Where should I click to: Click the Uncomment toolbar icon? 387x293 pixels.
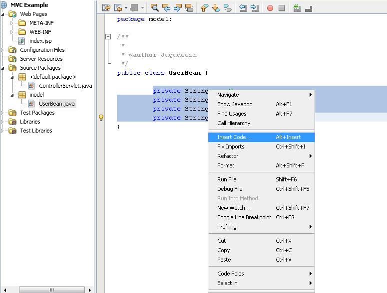[309, 9]
